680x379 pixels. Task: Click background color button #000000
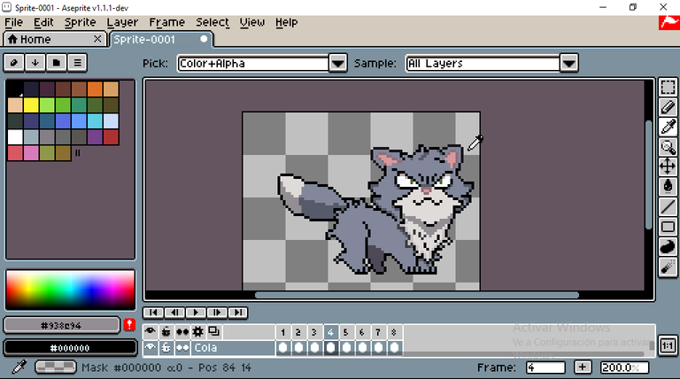[70, 348]
